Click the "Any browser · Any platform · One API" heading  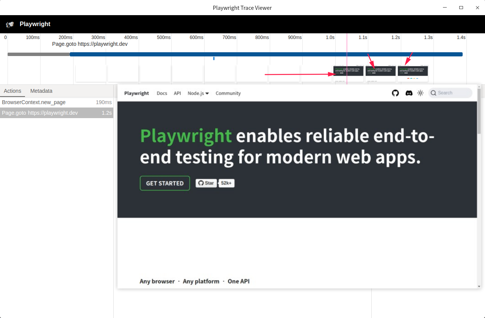(194, 281)
